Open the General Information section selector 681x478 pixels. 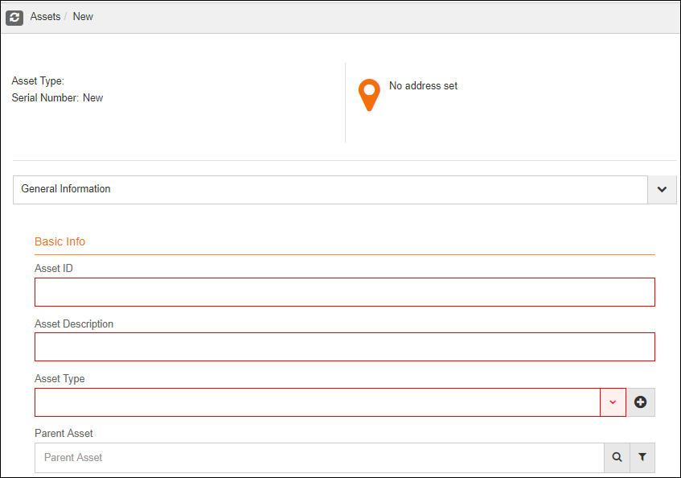click(330, 189)
